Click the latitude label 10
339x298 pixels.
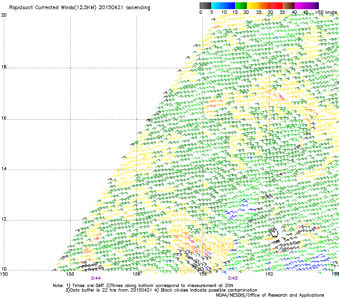click(x=4, y=269)
